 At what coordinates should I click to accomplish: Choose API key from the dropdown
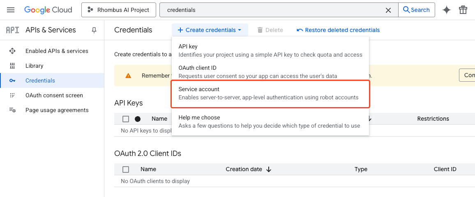coord(270,50)
